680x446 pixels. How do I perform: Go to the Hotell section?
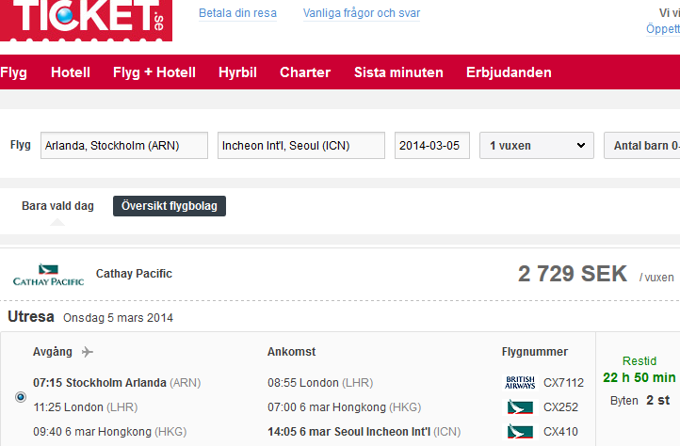click(x=71, y=72)
